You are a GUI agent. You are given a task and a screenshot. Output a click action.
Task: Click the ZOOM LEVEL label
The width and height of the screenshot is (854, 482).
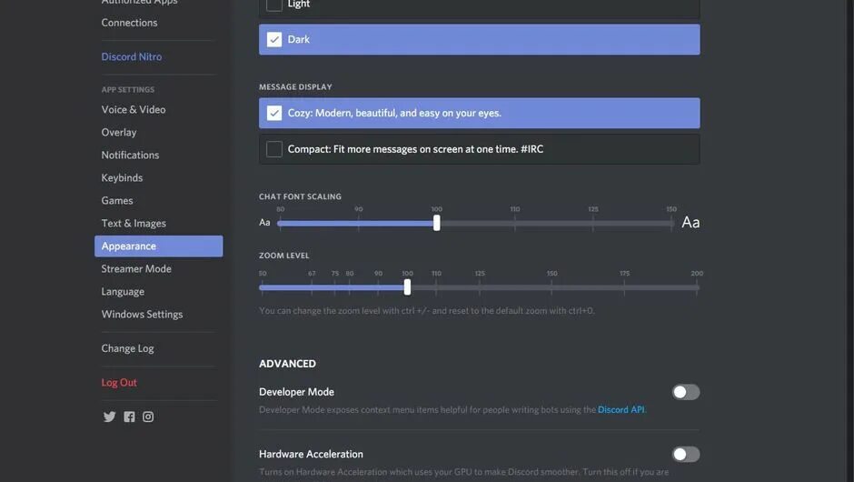tap(284, 256)
